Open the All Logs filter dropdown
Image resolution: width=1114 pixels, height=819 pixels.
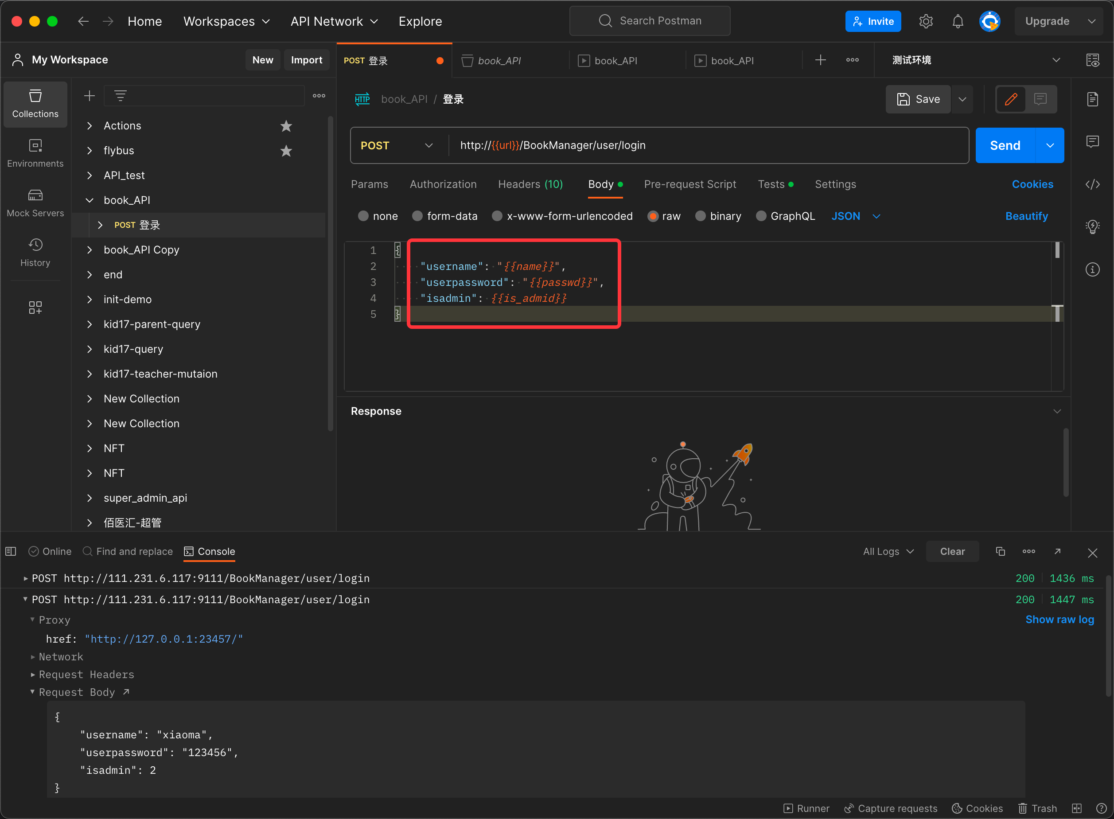pos(888,551)
